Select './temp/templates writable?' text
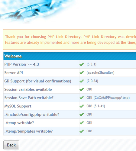 pos(28,131)
